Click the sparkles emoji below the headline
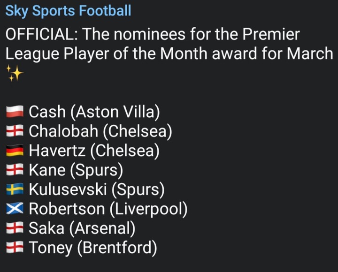The width and height of the screenshot is (338, 272). pyautogui.click(x=15, y=74)
